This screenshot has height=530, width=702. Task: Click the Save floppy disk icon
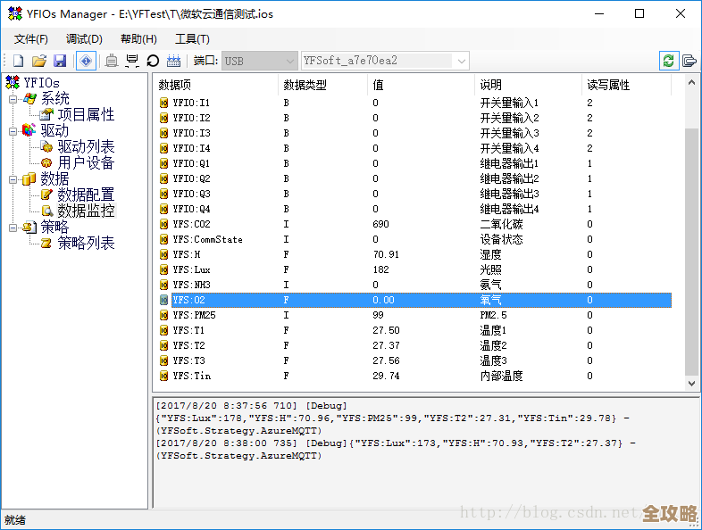60,61
